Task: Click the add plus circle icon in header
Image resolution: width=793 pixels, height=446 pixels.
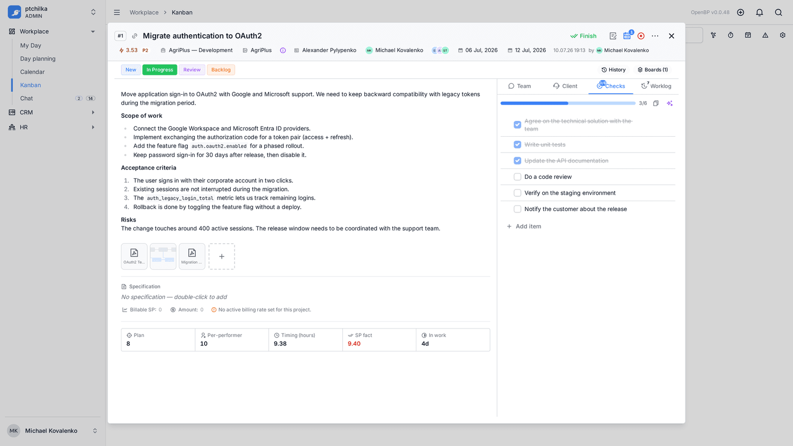Action: pyautogui.click(x=740, y=12)
